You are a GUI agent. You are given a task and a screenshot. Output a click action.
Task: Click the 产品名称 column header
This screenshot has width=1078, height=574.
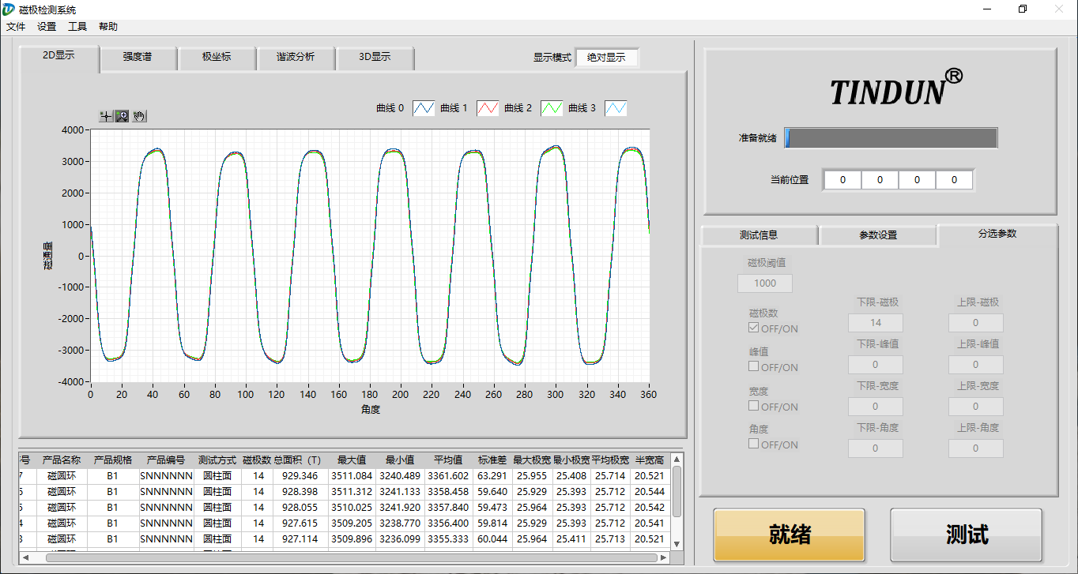pyautogui.click(x=62, y=460)
